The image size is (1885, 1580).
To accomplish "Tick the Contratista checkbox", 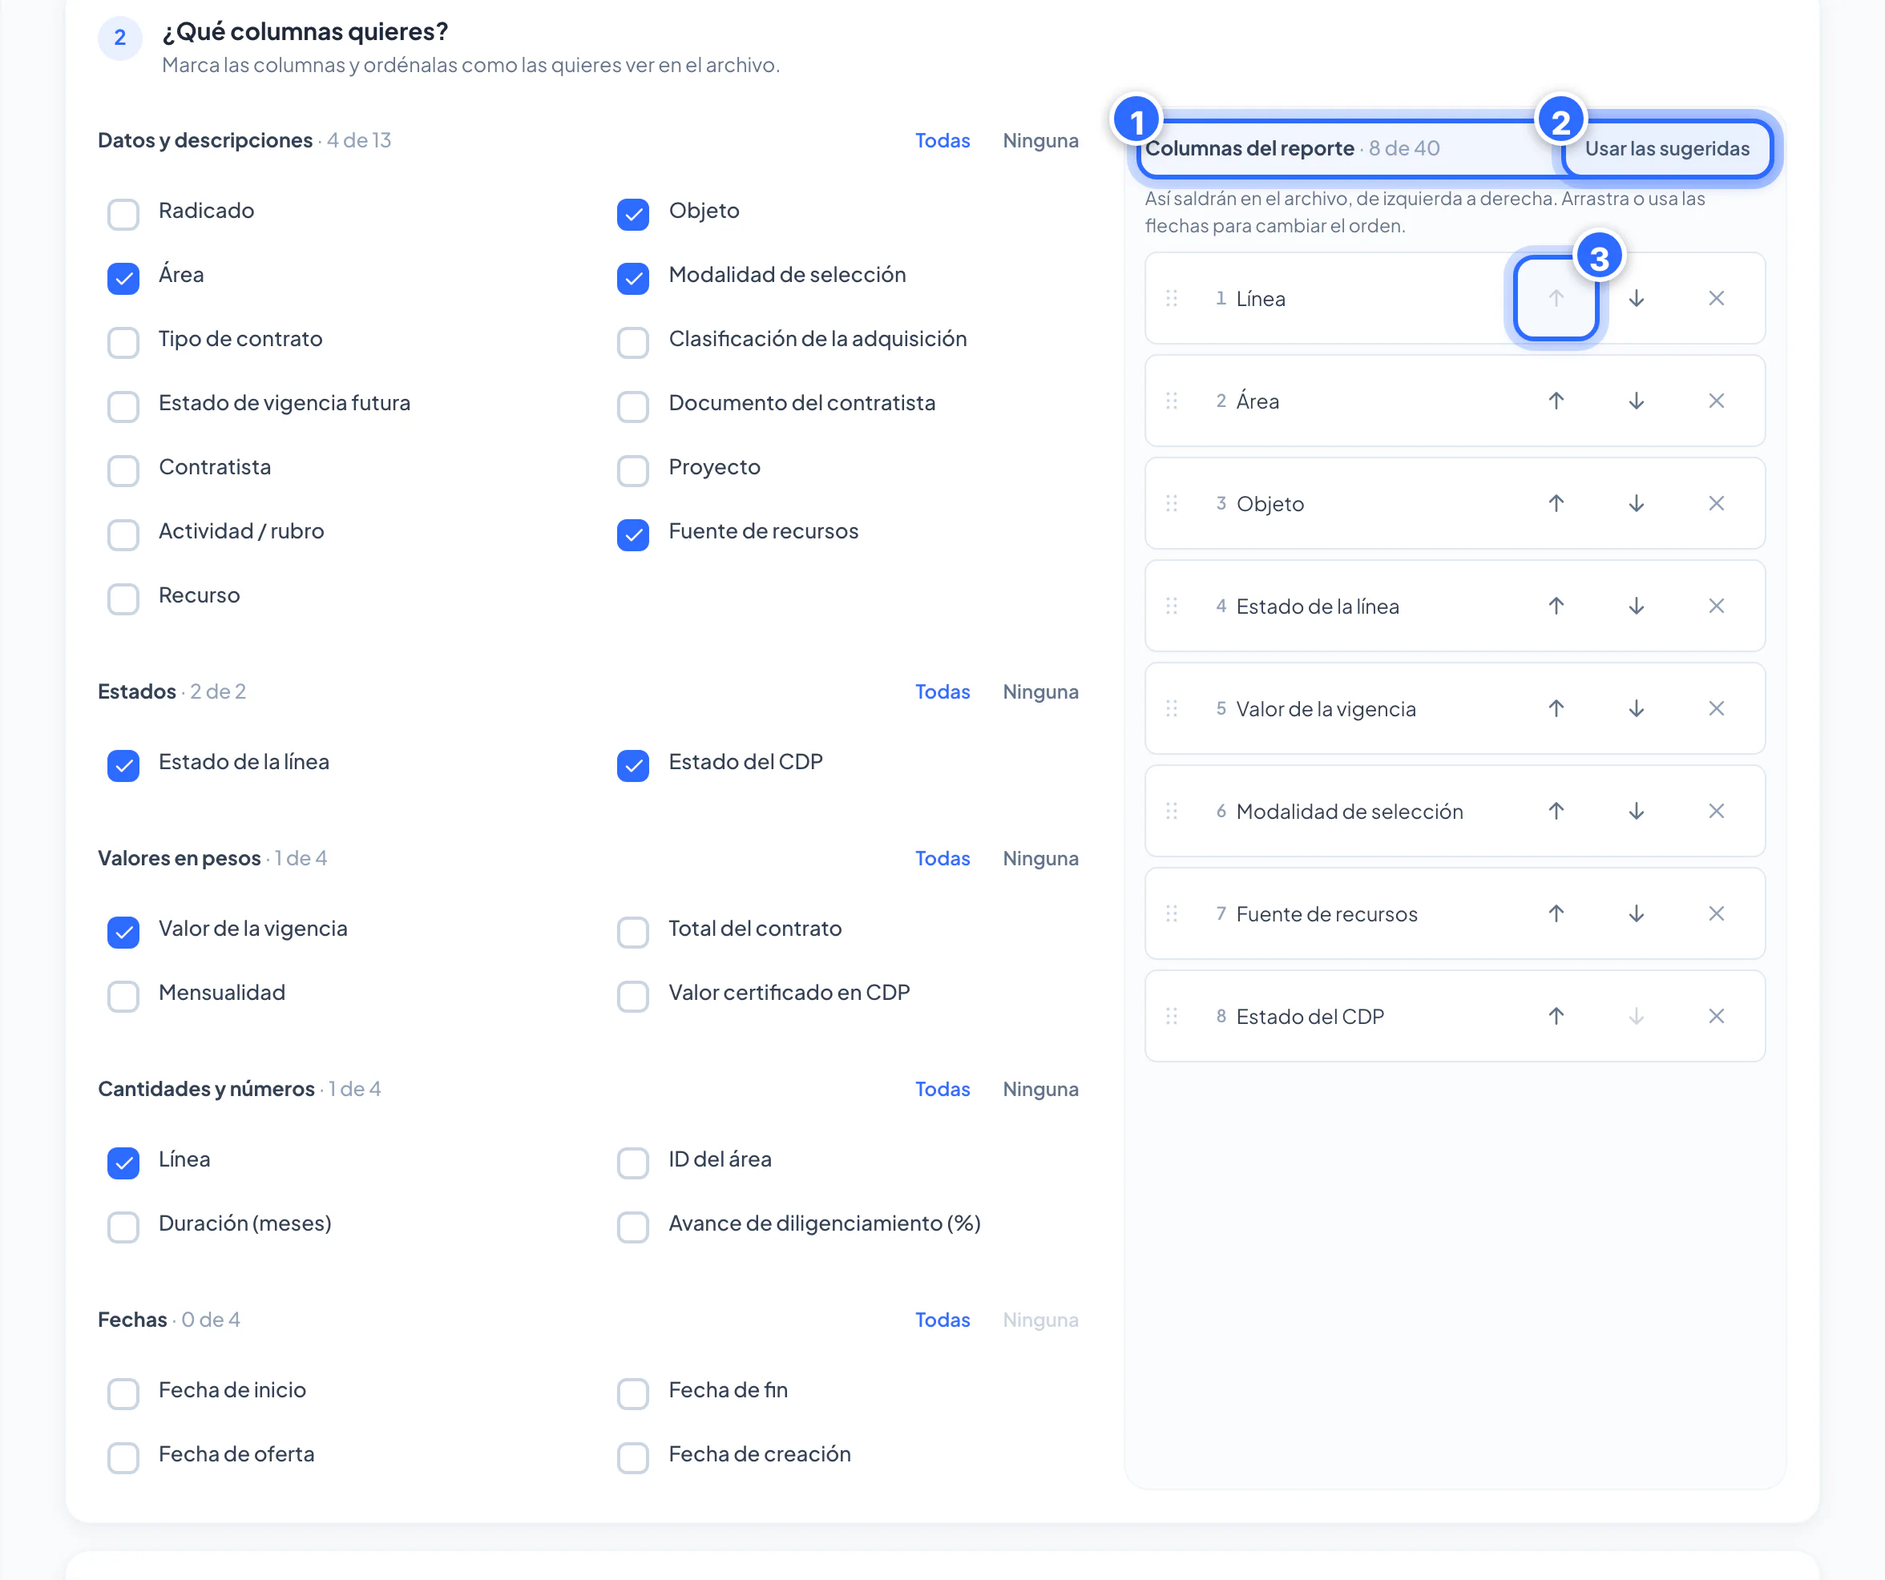I will click(123, 471).
